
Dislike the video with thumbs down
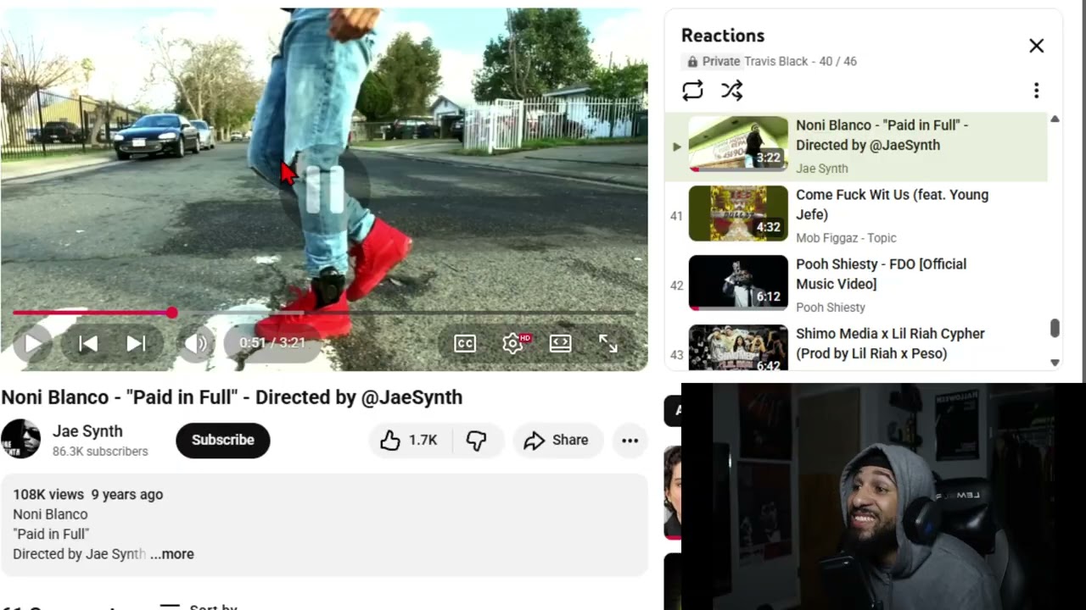click(477, 440)
